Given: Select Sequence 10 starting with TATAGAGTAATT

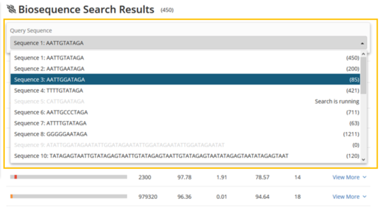Looking at the screenshot, I should point(151,156).
